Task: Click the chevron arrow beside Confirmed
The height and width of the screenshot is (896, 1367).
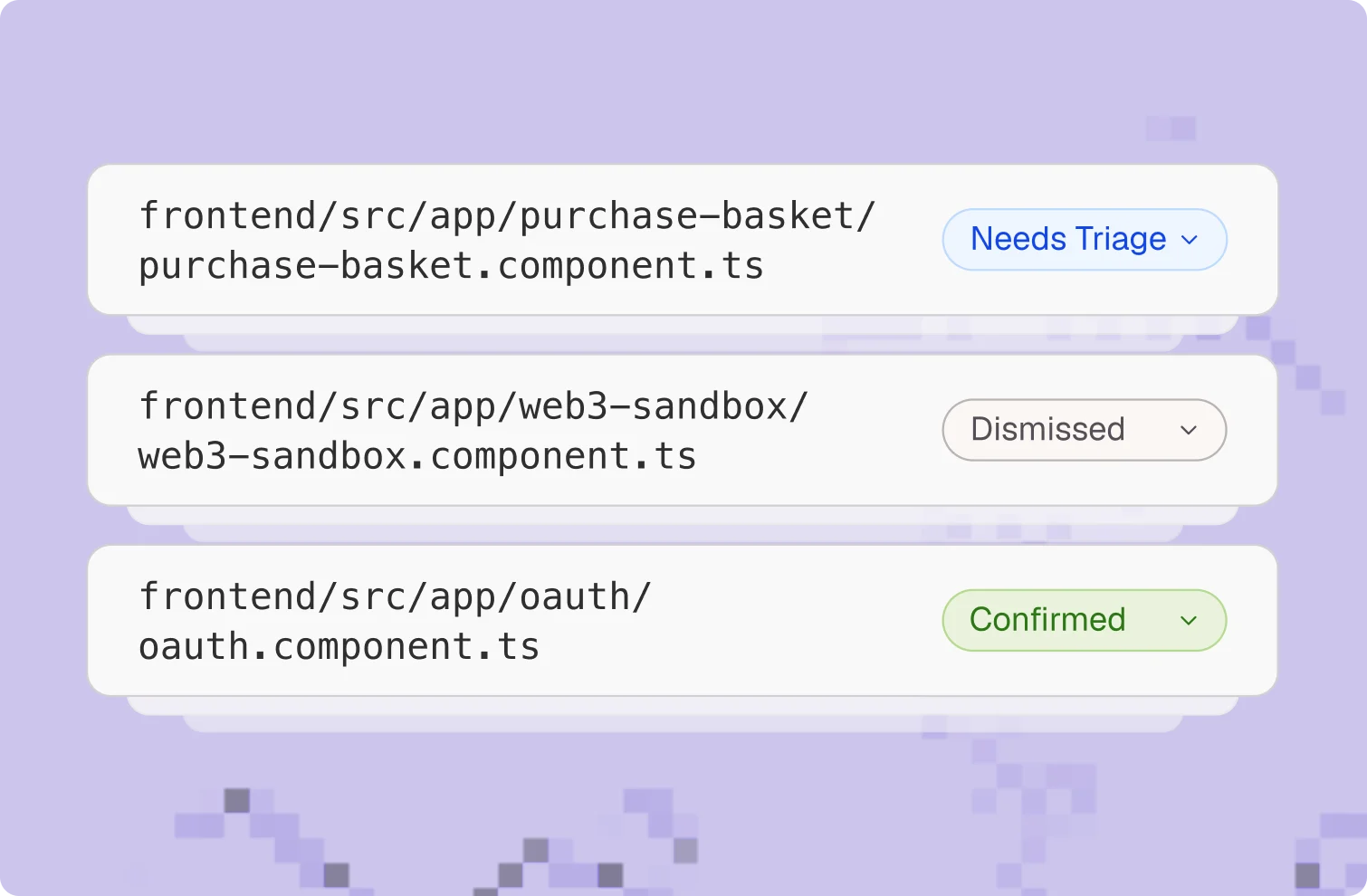Action: click(1190, 620)
